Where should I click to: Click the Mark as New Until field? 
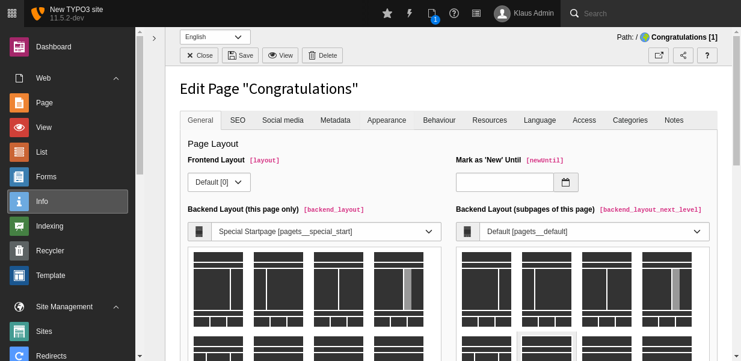(504, 182)
